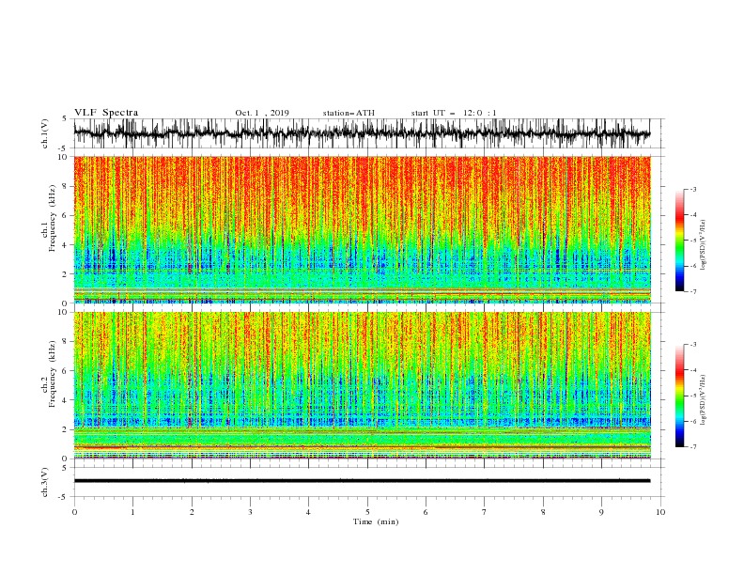Click the time axis tick label "1"
Screen dimensions: 744x575
click(132, 512)
